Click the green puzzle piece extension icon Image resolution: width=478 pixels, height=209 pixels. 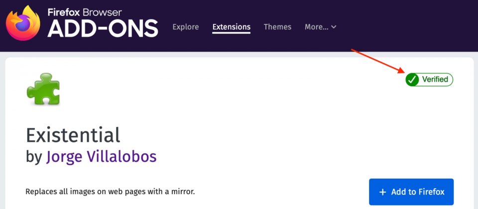(x=43, y=89)
